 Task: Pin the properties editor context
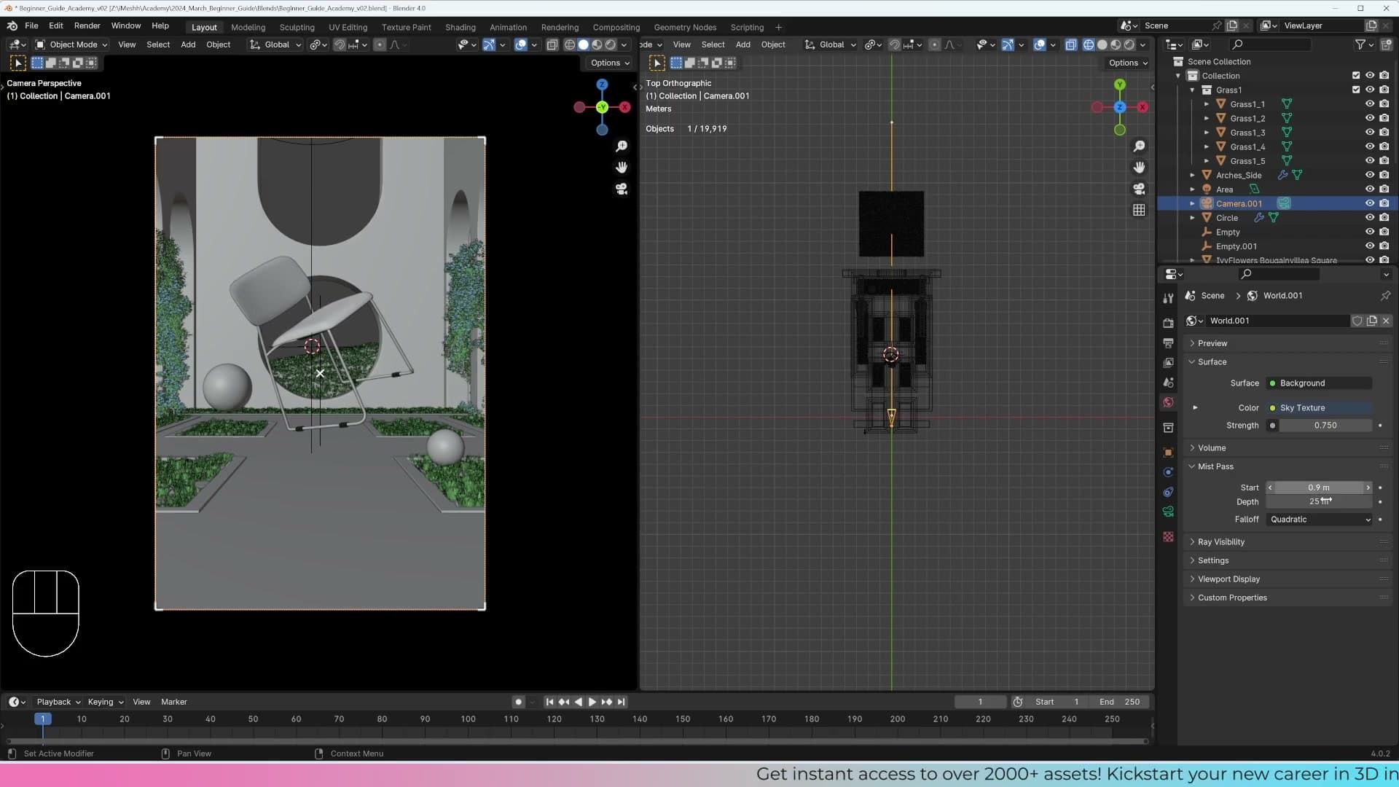point(1385,296)
